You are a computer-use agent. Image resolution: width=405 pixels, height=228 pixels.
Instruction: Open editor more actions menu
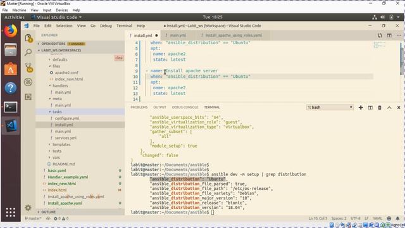point(399,35)
